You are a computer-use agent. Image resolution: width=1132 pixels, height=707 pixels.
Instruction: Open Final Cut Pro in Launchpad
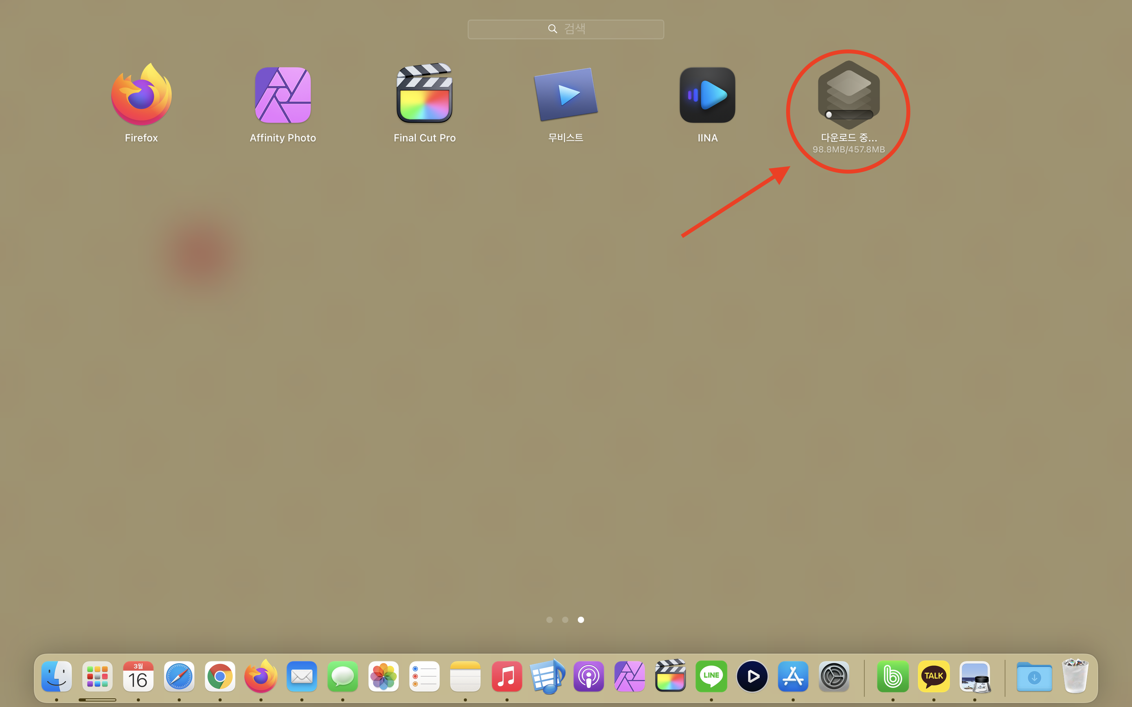tap(424, 95)
